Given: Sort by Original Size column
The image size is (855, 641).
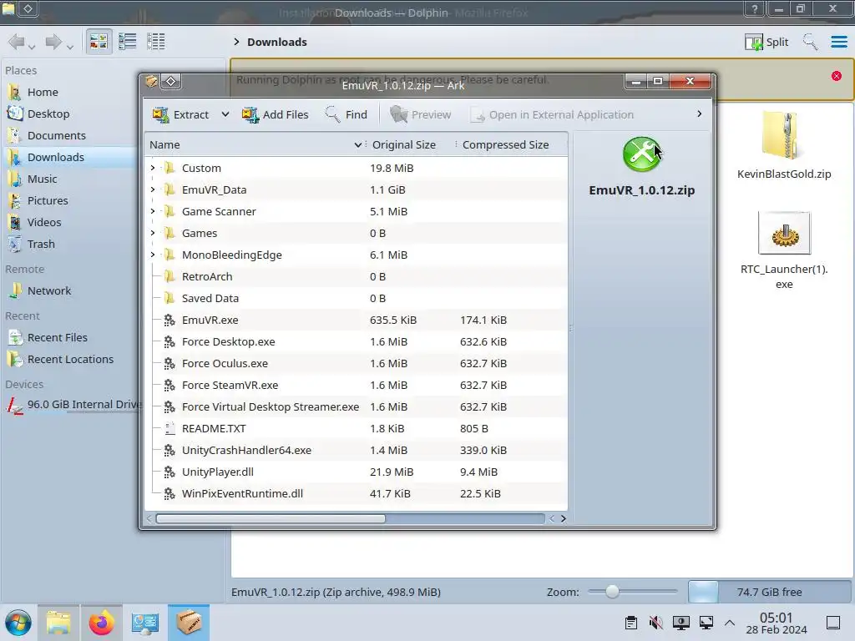Looking at the screenshot, I should (x=410, y=145).
